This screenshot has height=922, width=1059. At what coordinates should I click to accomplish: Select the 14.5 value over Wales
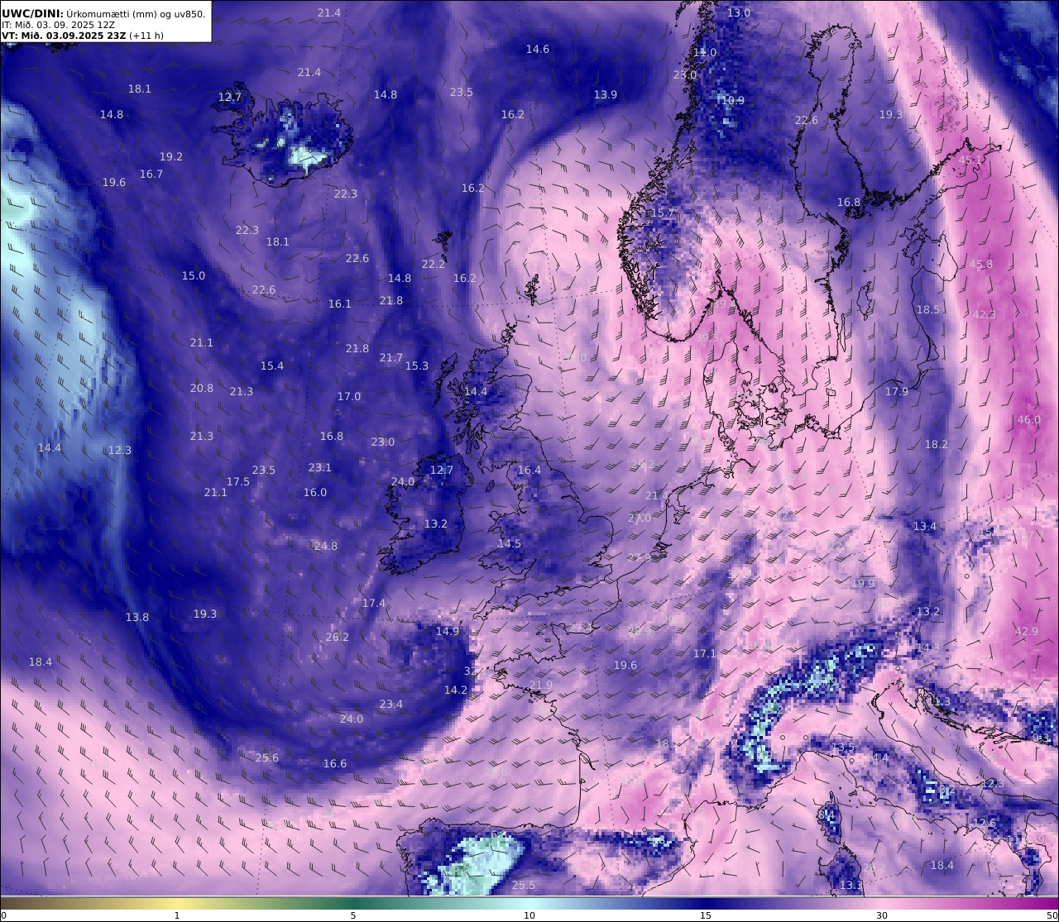(x=510, y=544)
